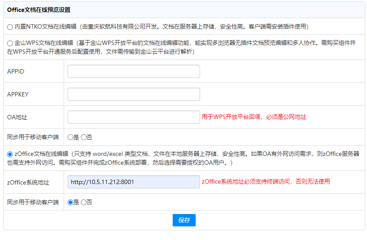Click the OA地址 row label text
Image resolution: width=367 pixels, height=240 pixels.
[x=17, y=117]
